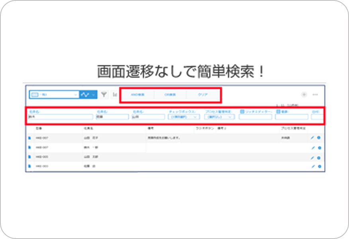Open the ... overflow menu at top right
Screen dimensions: 349x239
315,94
